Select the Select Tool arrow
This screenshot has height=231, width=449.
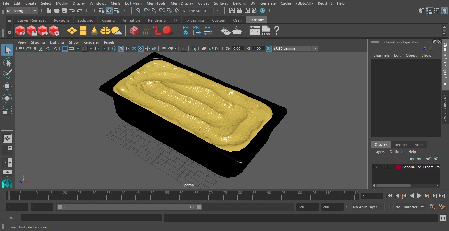coord(7,50)
